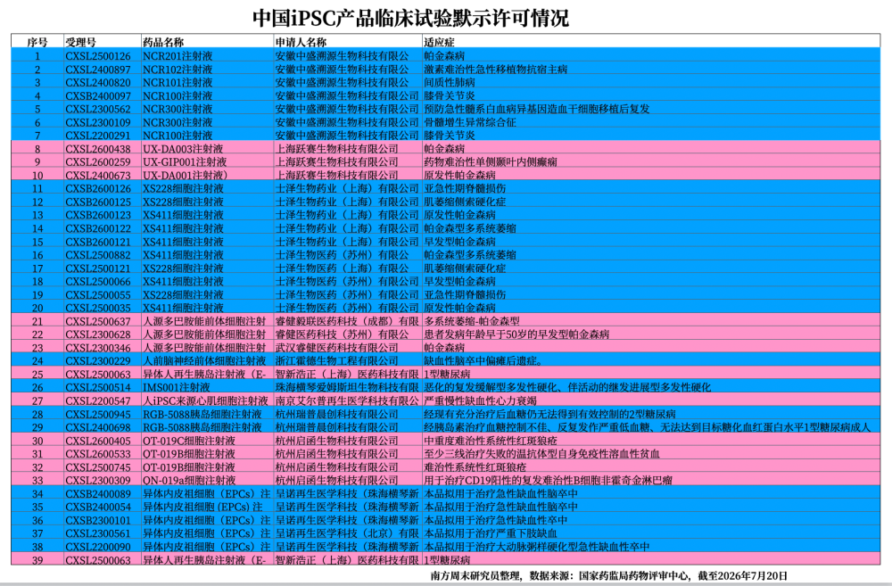Click acceptance number CXSB2600126
This screenshot has width=892, height=586.
pos(98,188)
